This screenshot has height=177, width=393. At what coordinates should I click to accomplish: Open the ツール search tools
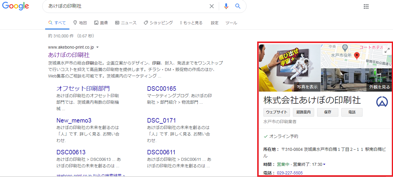coord(231,23)
